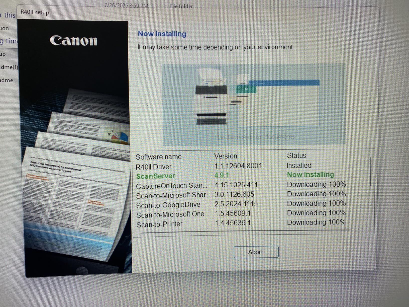Select the Scan-to-Microsoft Shar... entry

click(x=173, y=195)
